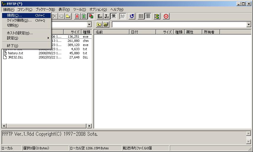Open the local path dropdown arrow
Image resolution: width=253 pixels, height=152 pixels.
pyautogui.click(x=89, y=24)
